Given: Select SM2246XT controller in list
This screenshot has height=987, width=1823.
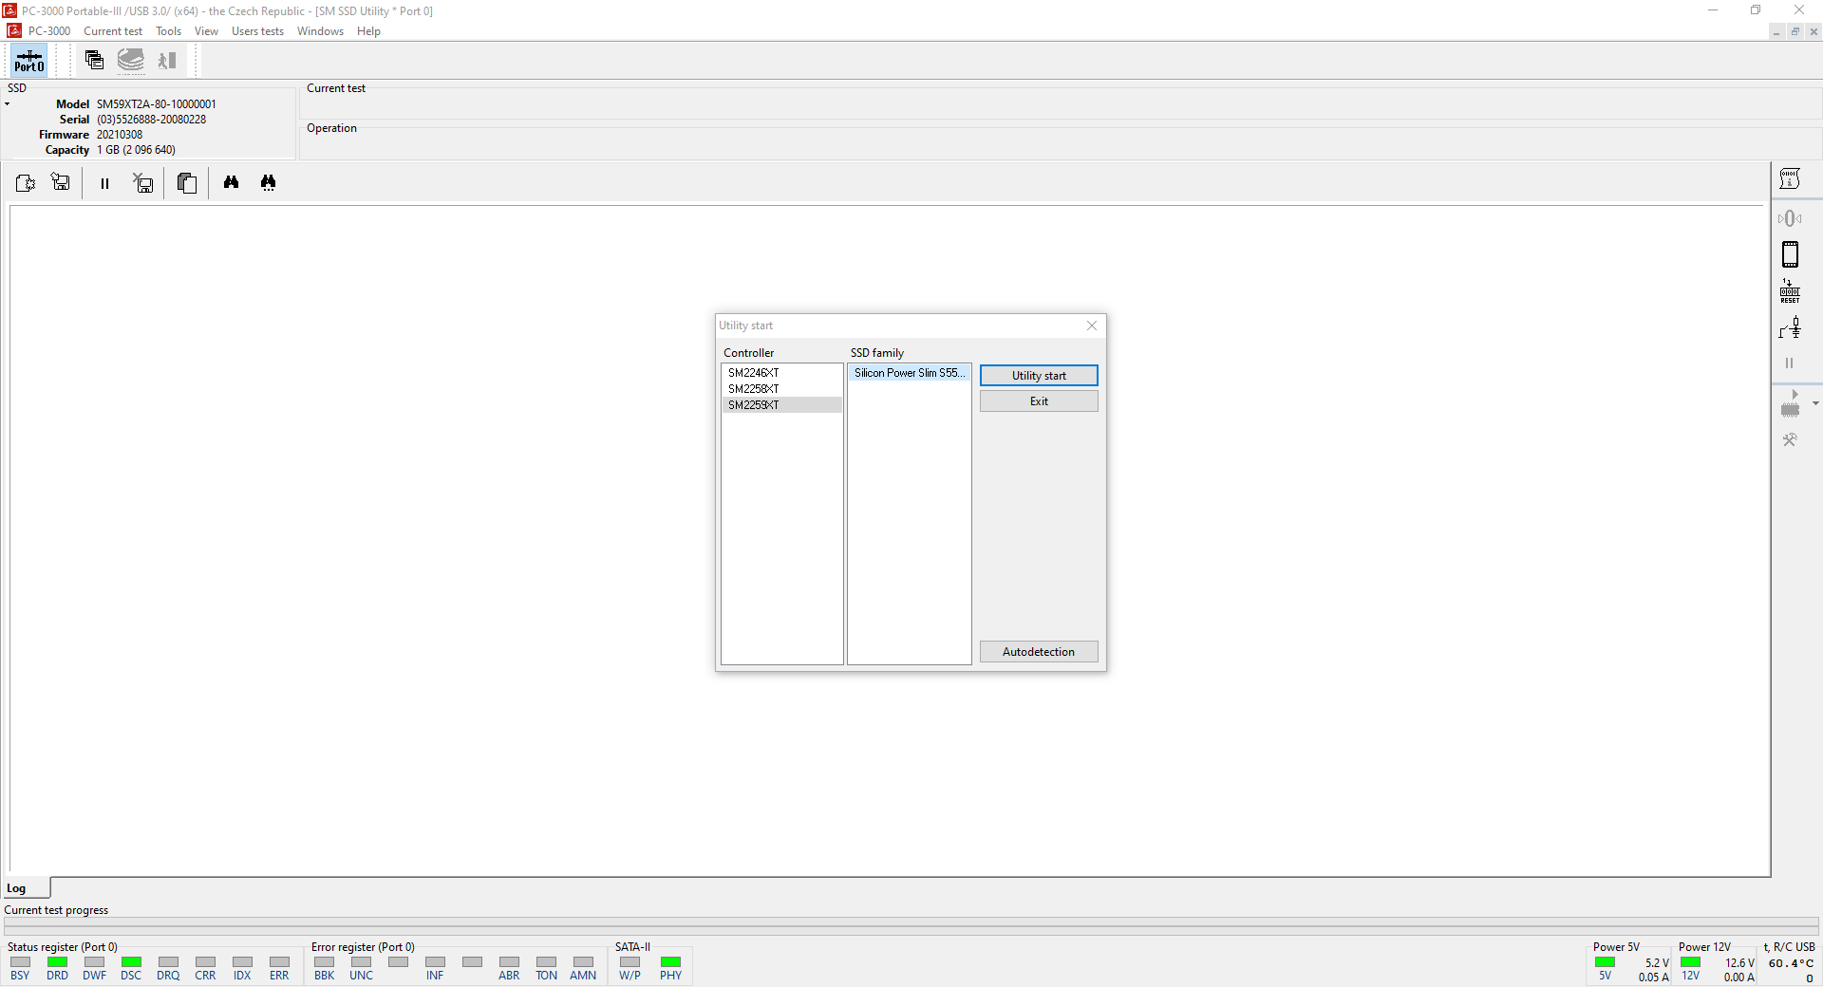Looking at the screenshot, I should point(754,373).
